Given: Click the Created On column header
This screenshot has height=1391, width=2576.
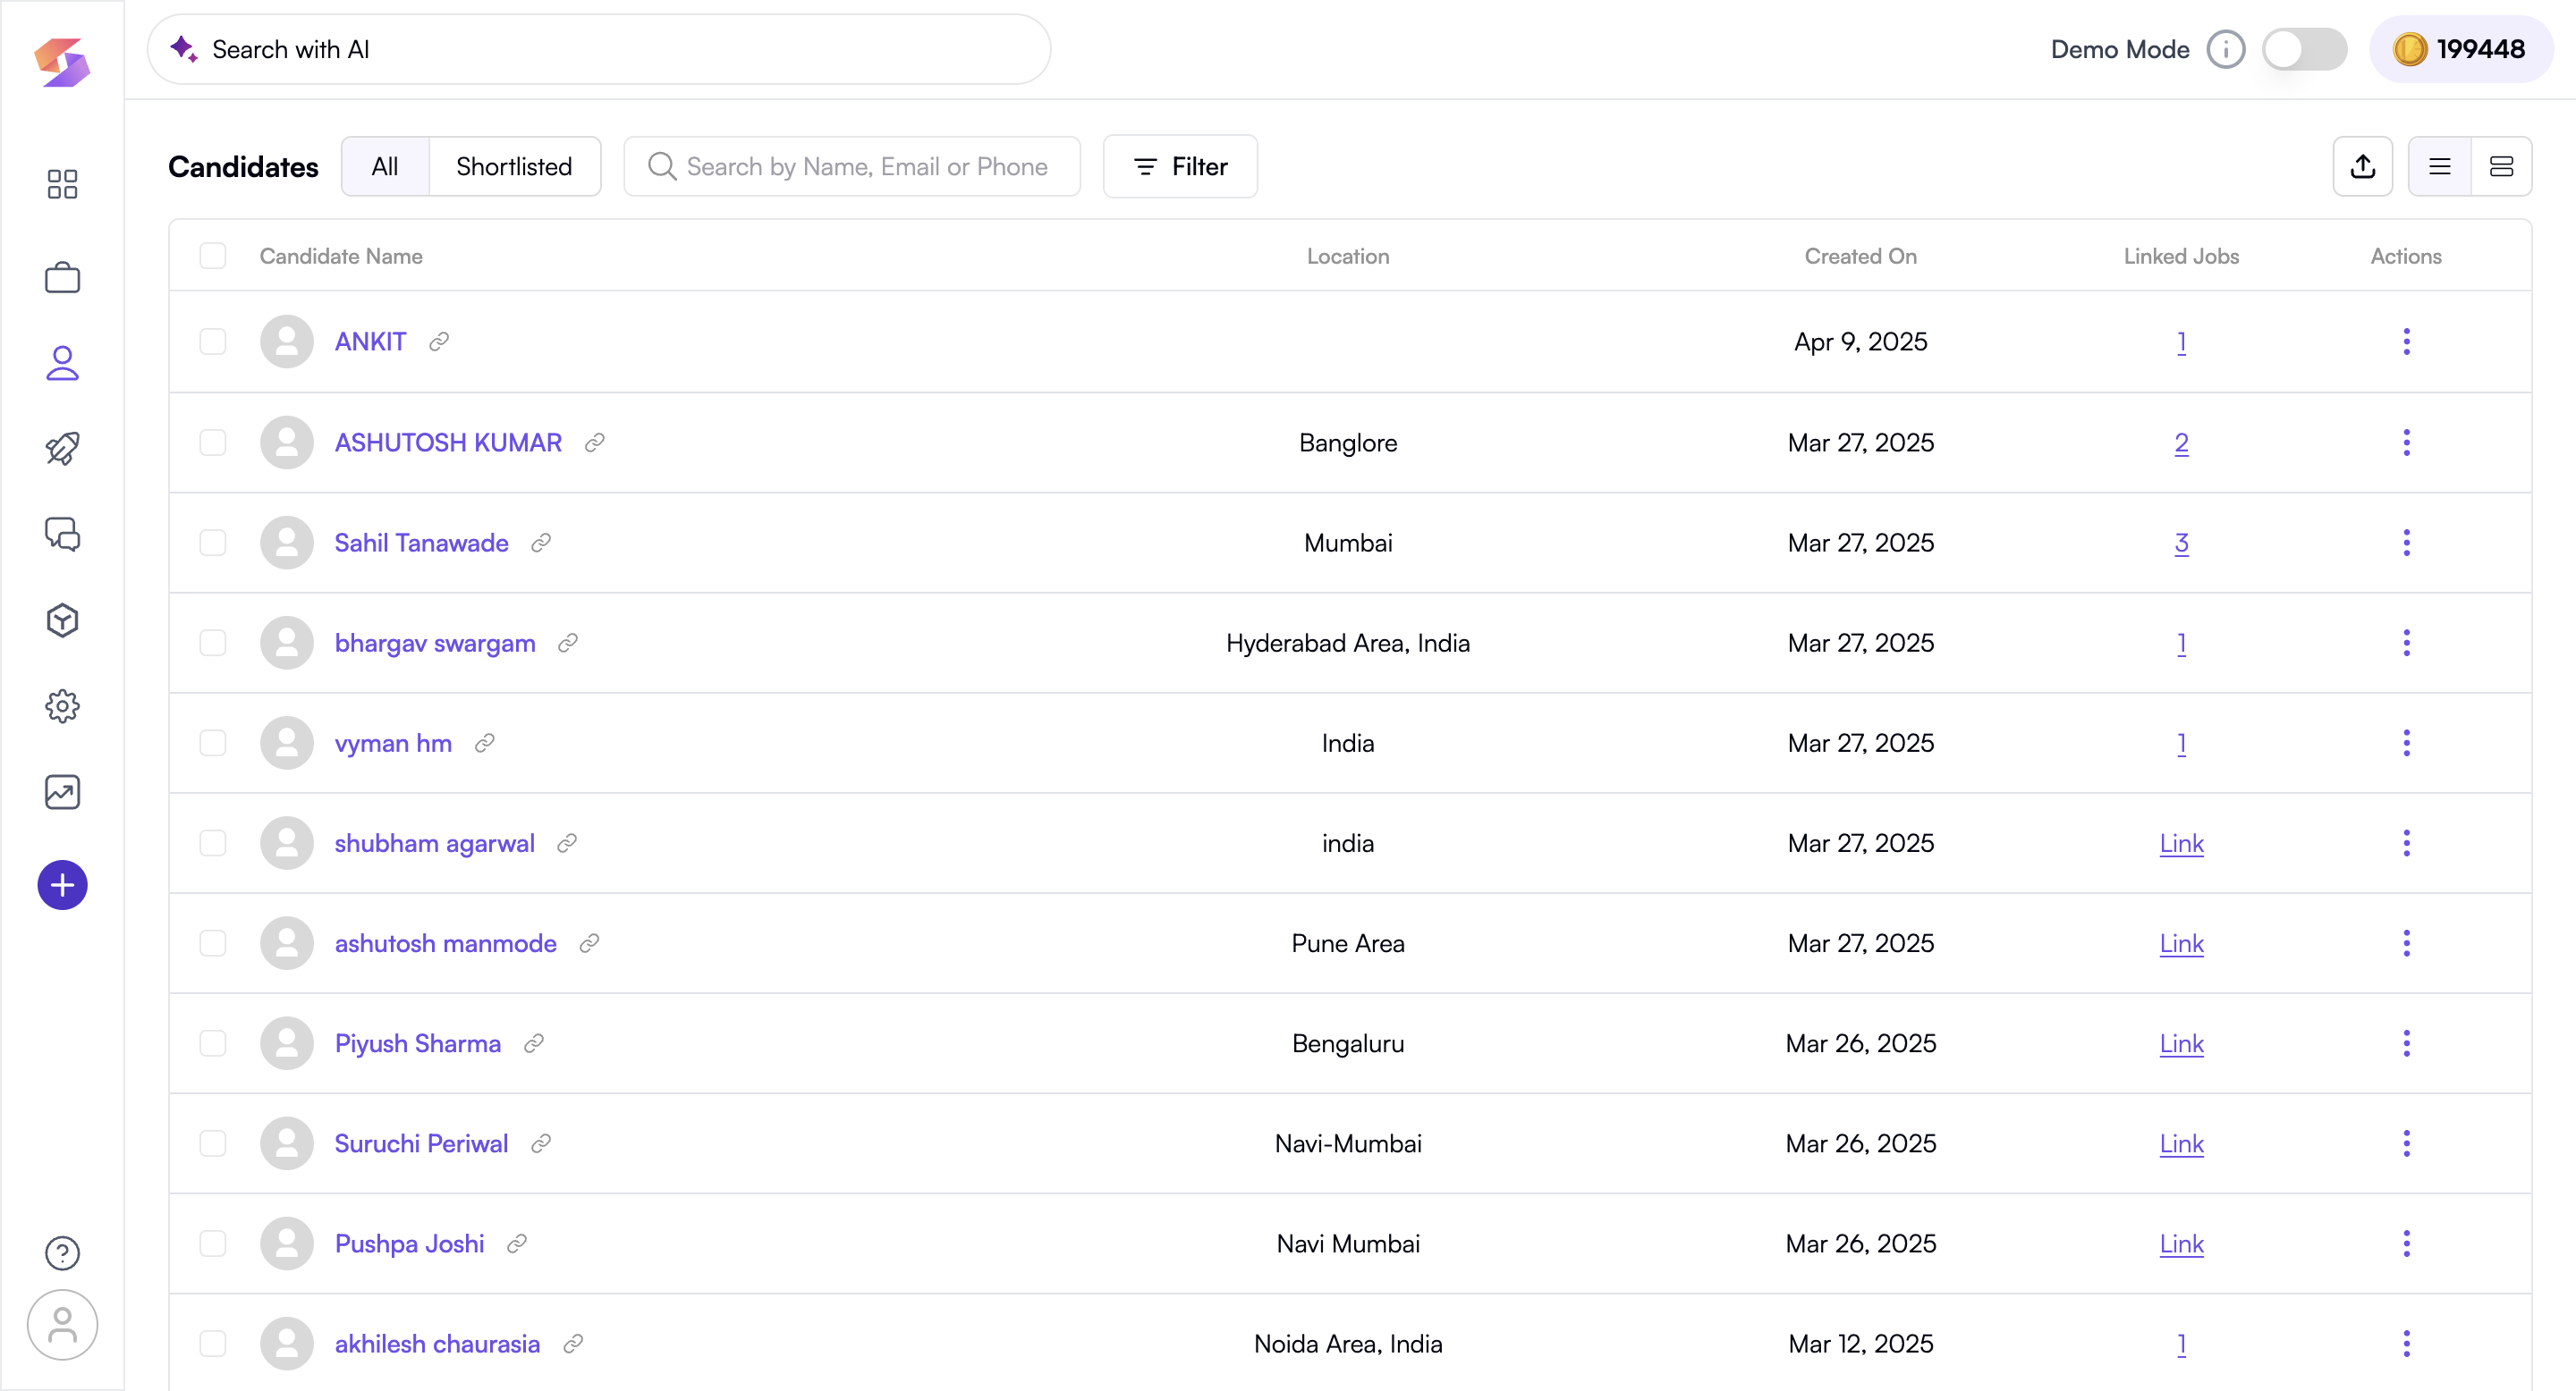Looking at the screenshot, I should [x=1860, y=256].
